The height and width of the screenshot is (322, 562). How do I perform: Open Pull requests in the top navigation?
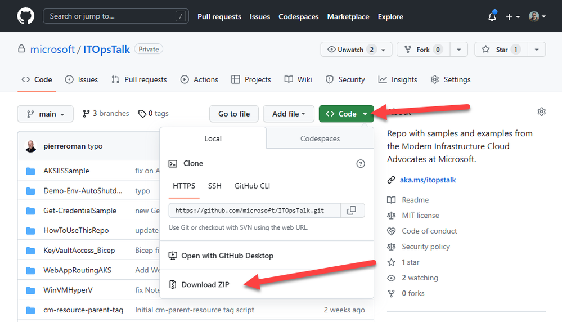click(x=219, y=16)
